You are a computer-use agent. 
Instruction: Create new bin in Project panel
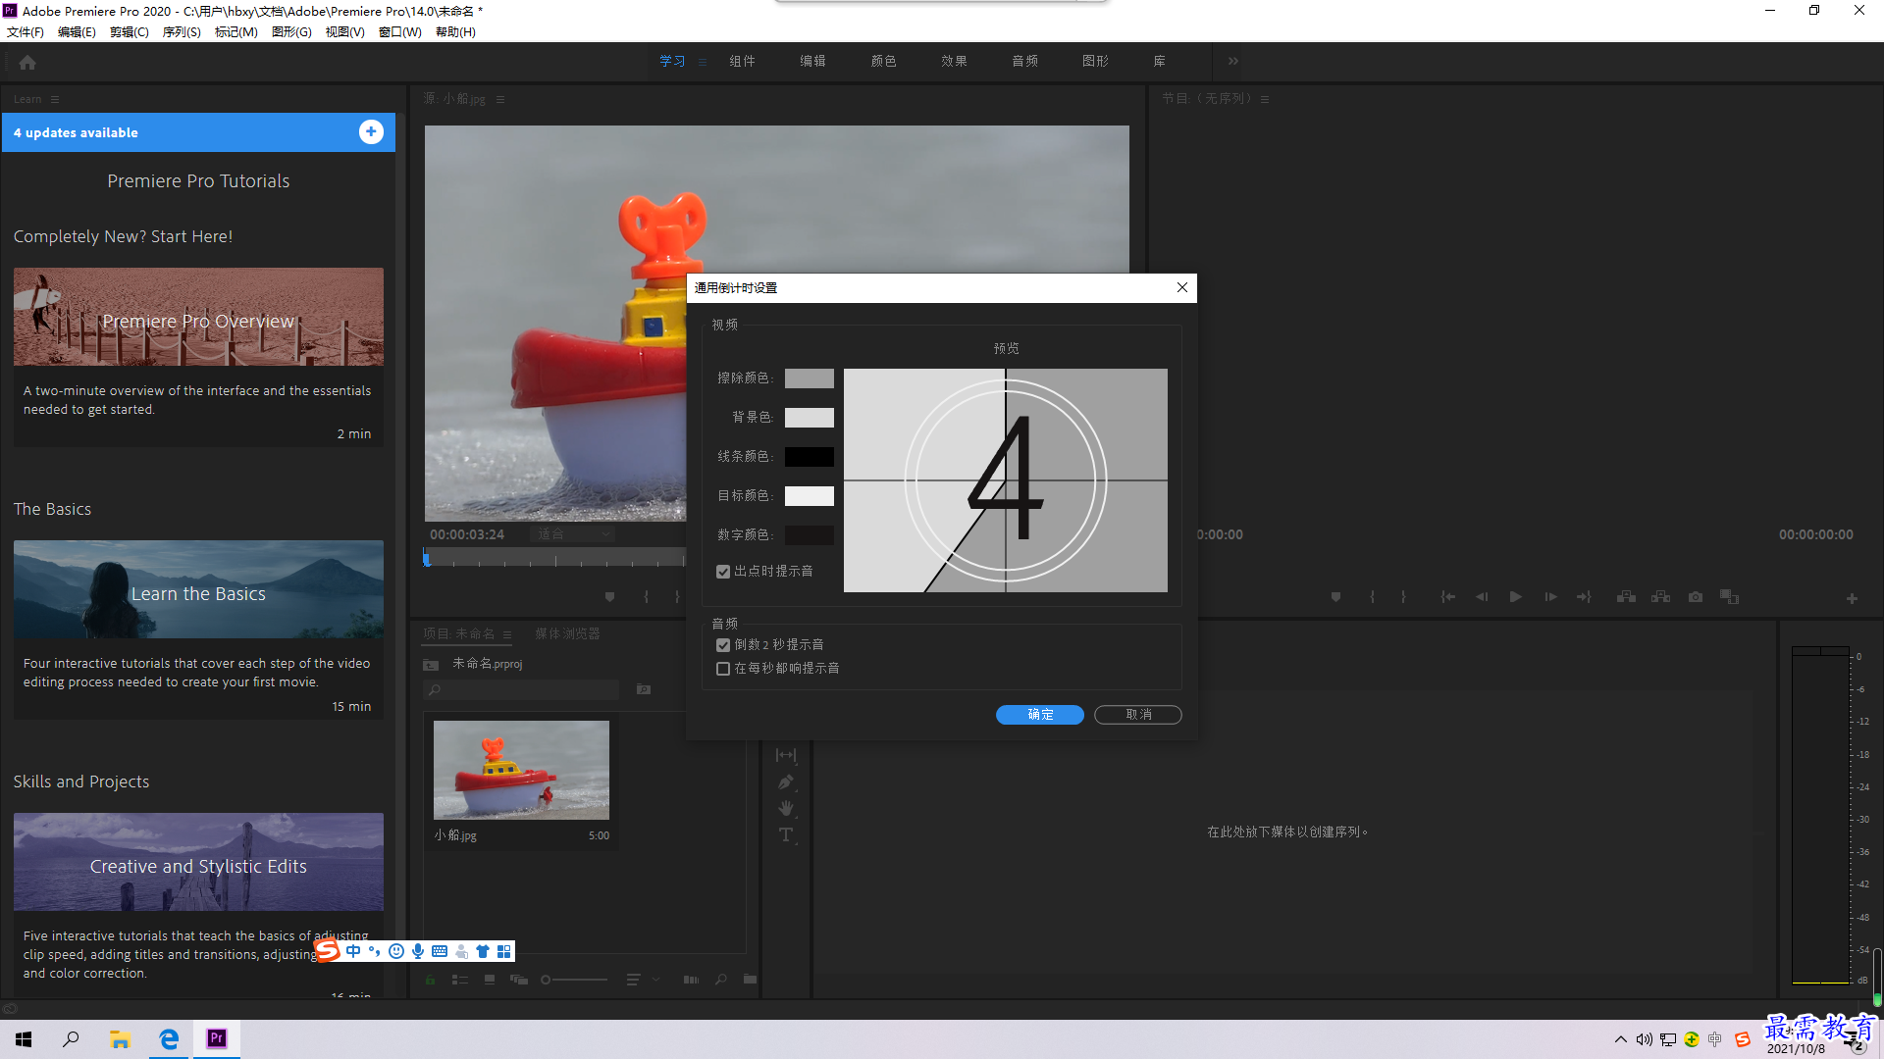[750, 980]
